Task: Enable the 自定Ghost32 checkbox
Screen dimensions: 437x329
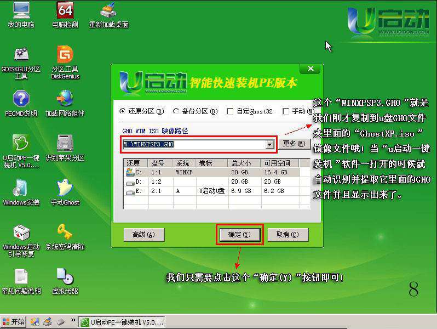Action: pos(230,112)
